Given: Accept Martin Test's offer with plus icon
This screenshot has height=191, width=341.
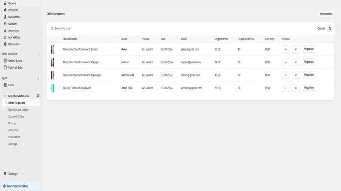Looking at the screenshot, I should pos(286,75).
